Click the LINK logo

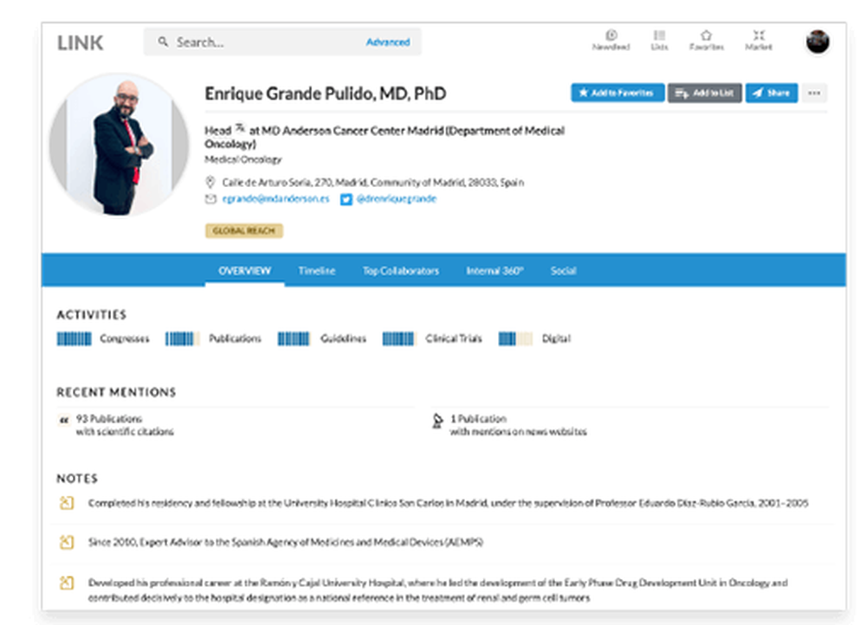80,42
